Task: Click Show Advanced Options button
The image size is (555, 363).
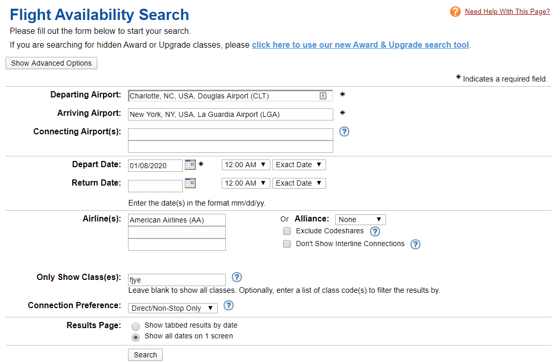Action: pos(51,63)
